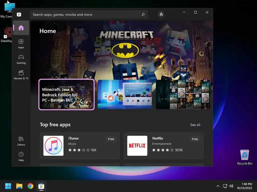The image size is (257, 192).
Task: Open the Home section in the sidebar
Action: coord(21,28)
